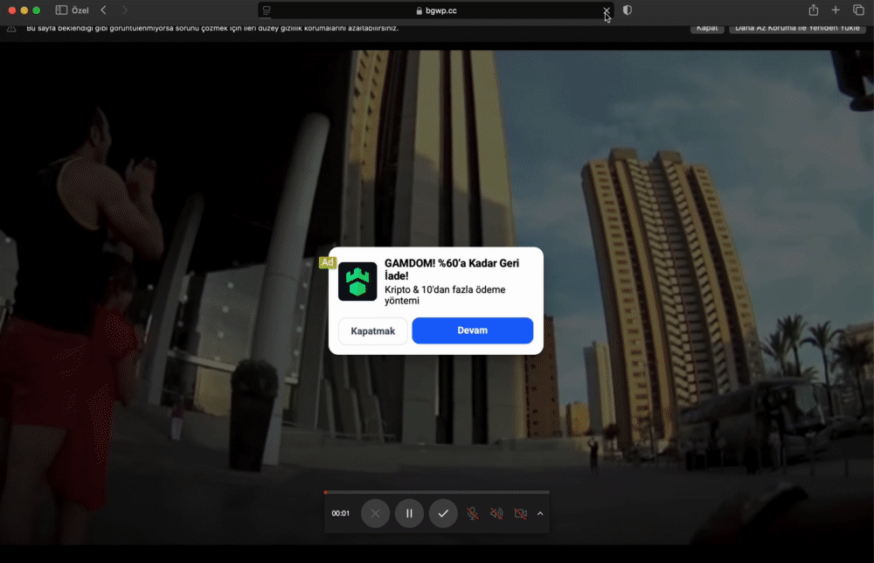The width and height of the screenshot is (874, 563).
Task: Click the recording progress bar
Action: tap(436, 492)
